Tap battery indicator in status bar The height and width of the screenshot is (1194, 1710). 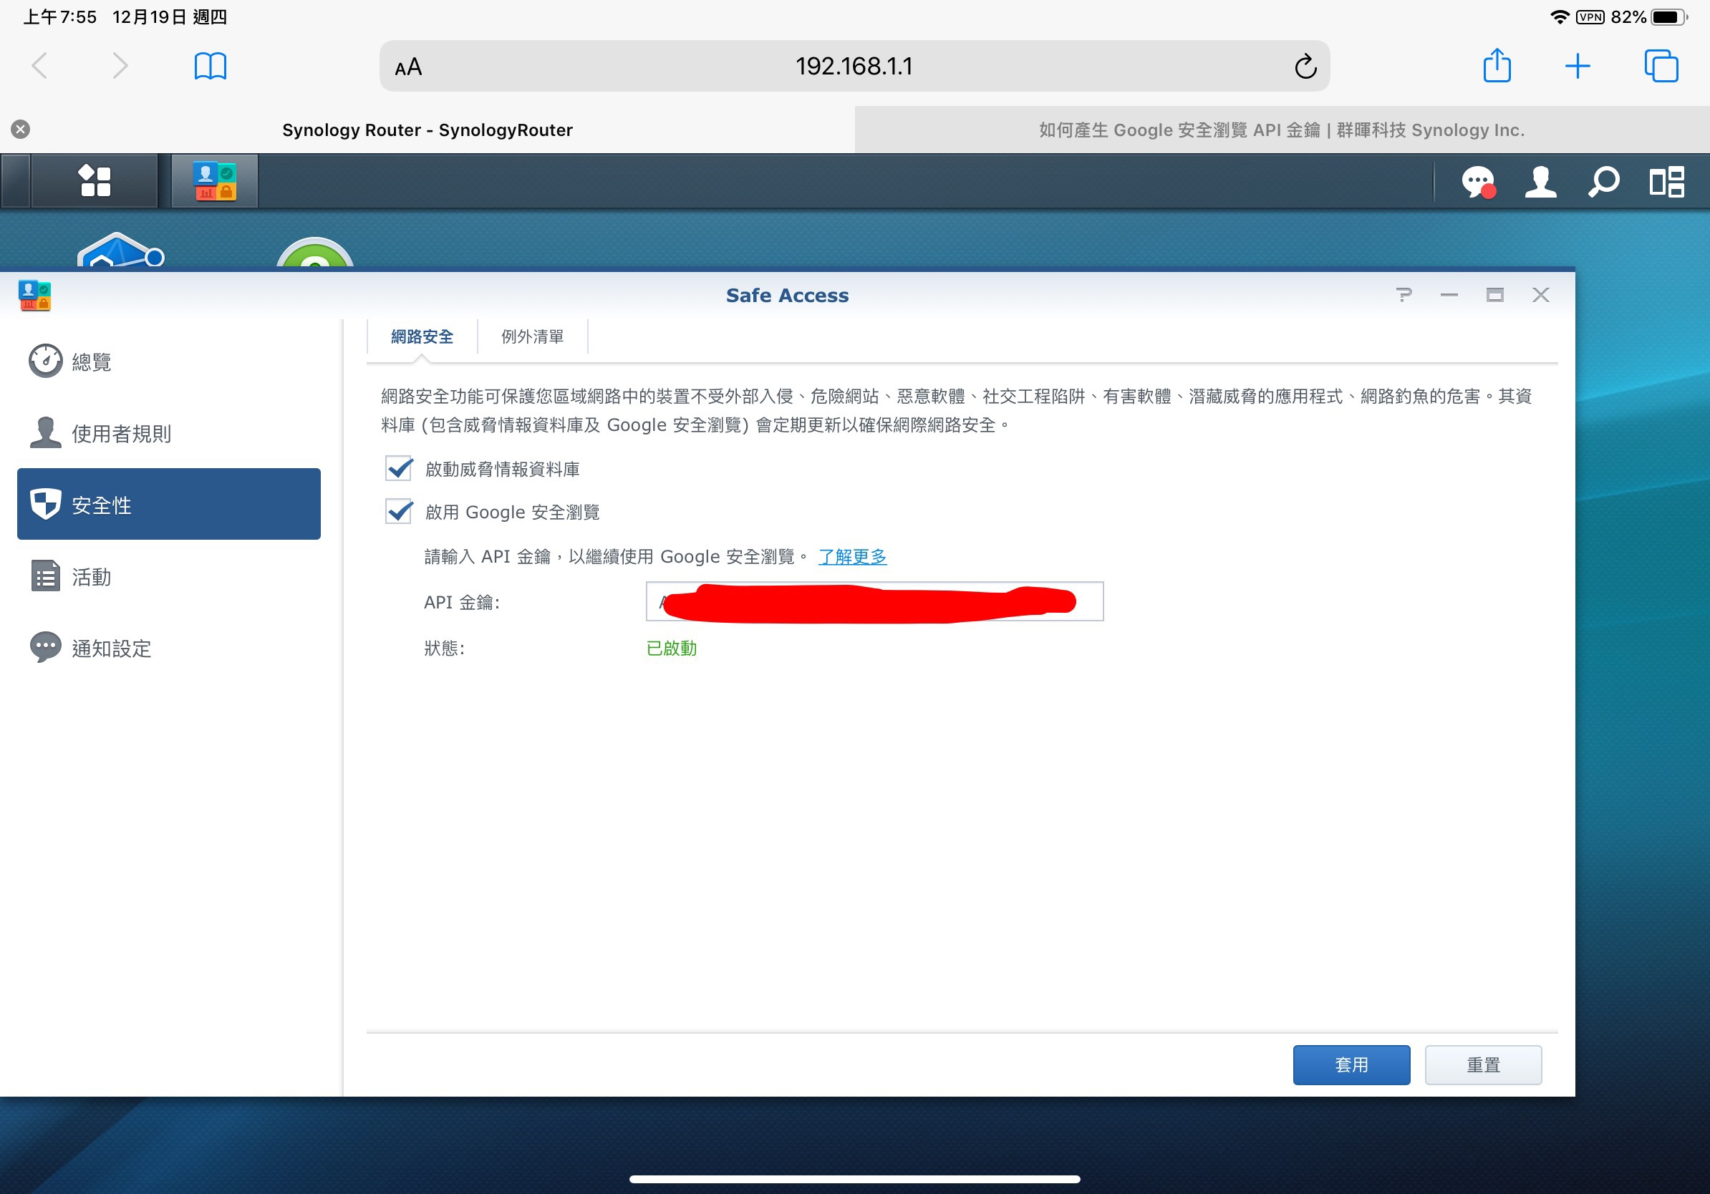point(1668,17)
